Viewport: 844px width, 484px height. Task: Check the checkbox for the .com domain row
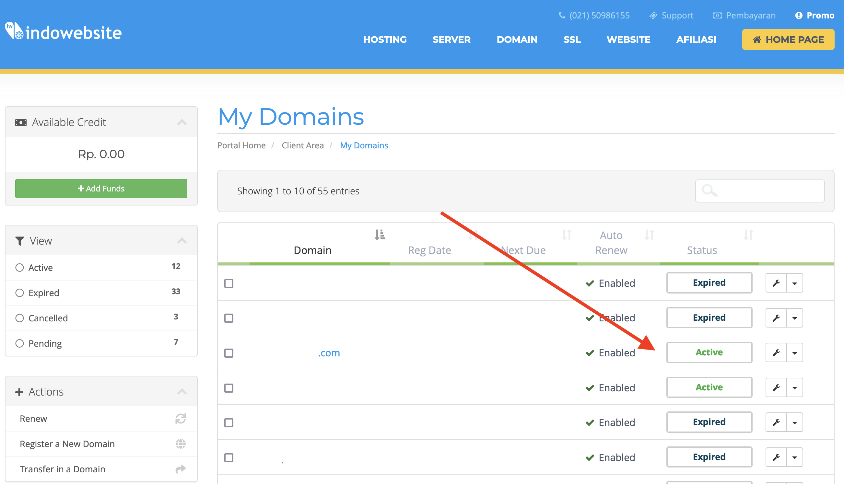229,353
